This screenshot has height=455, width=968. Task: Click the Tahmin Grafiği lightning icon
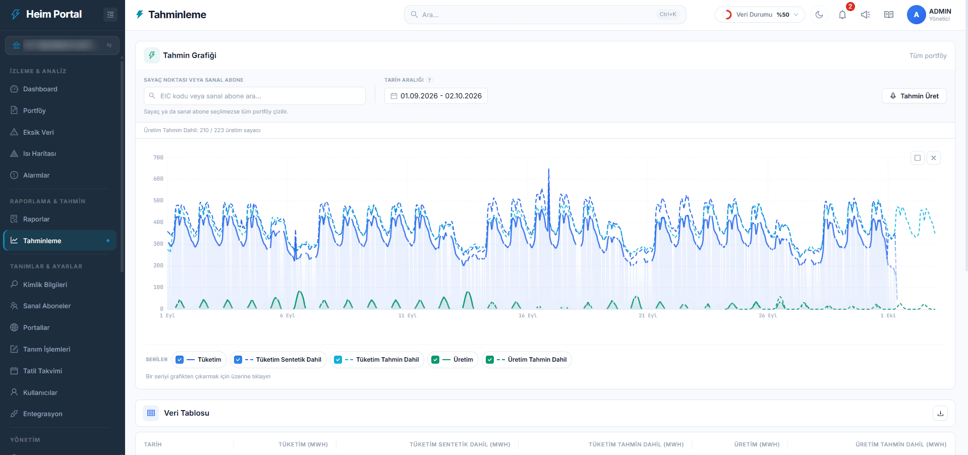tap(152, 55)
